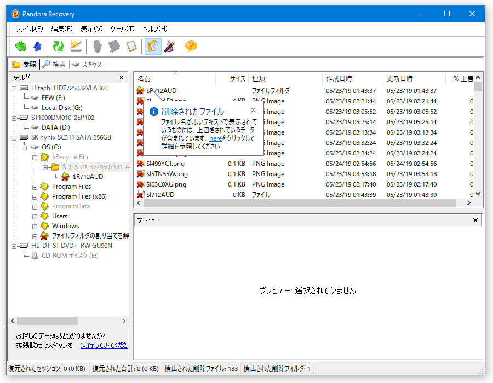
Task: Click file list vertical scrollbar up arrow
Action: [x=478, y=77]
